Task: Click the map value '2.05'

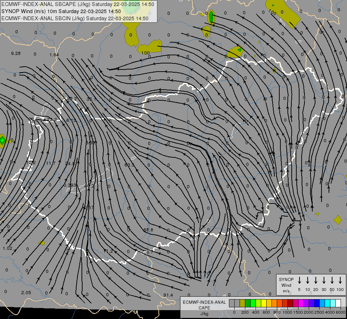Action: 26,293
